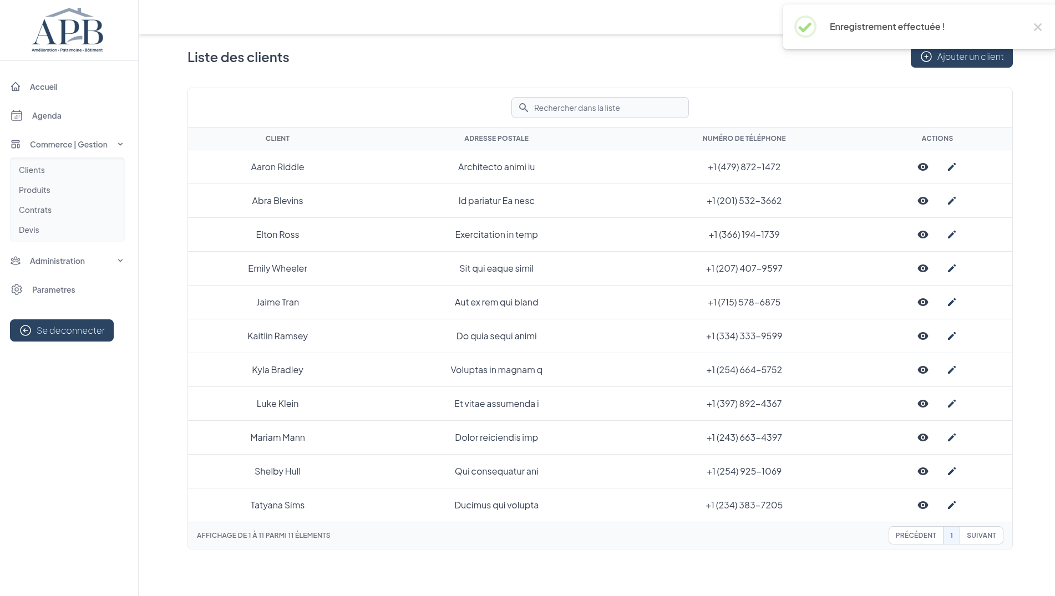This screenshot has width=1055, height=596.
Task: Edit Kaitlin Ramsey with pencil icon
Action: click(x=952, y=336)
